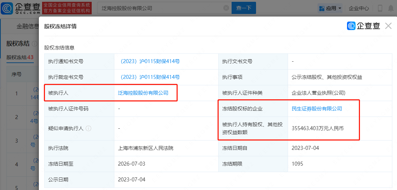Click the 股权冻结详情 dialog title
The image size is (397, 190).
pos(60,26)
